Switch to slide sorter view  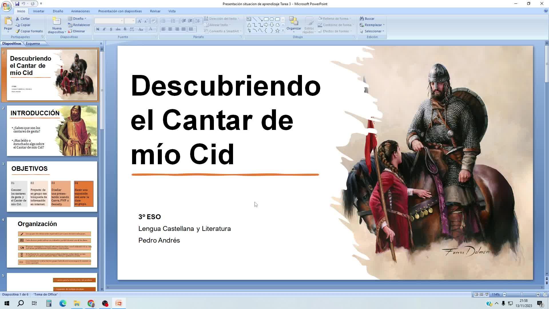coord(481,294)
